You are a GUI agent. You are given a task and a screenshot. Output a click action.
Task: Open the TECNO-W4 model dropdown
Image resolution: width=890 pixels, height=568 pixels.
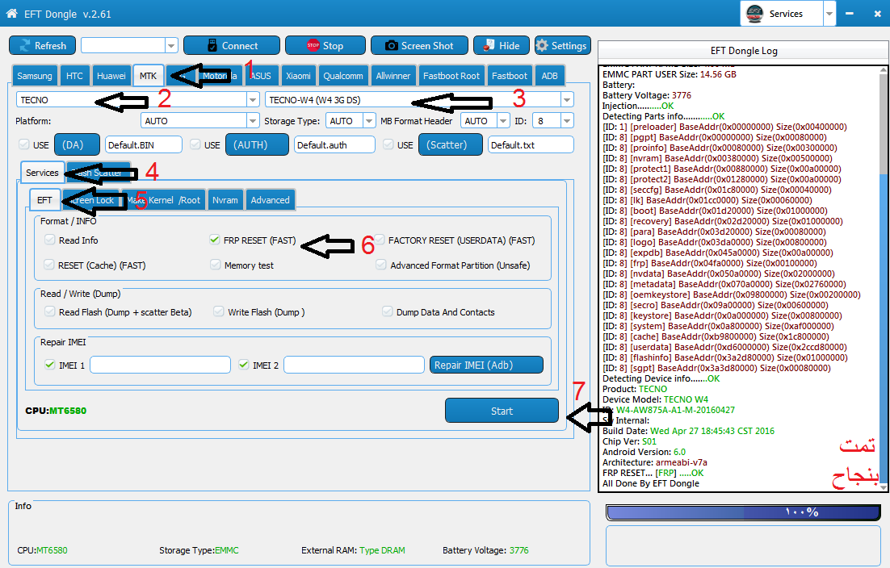click(x=566, y=100)
